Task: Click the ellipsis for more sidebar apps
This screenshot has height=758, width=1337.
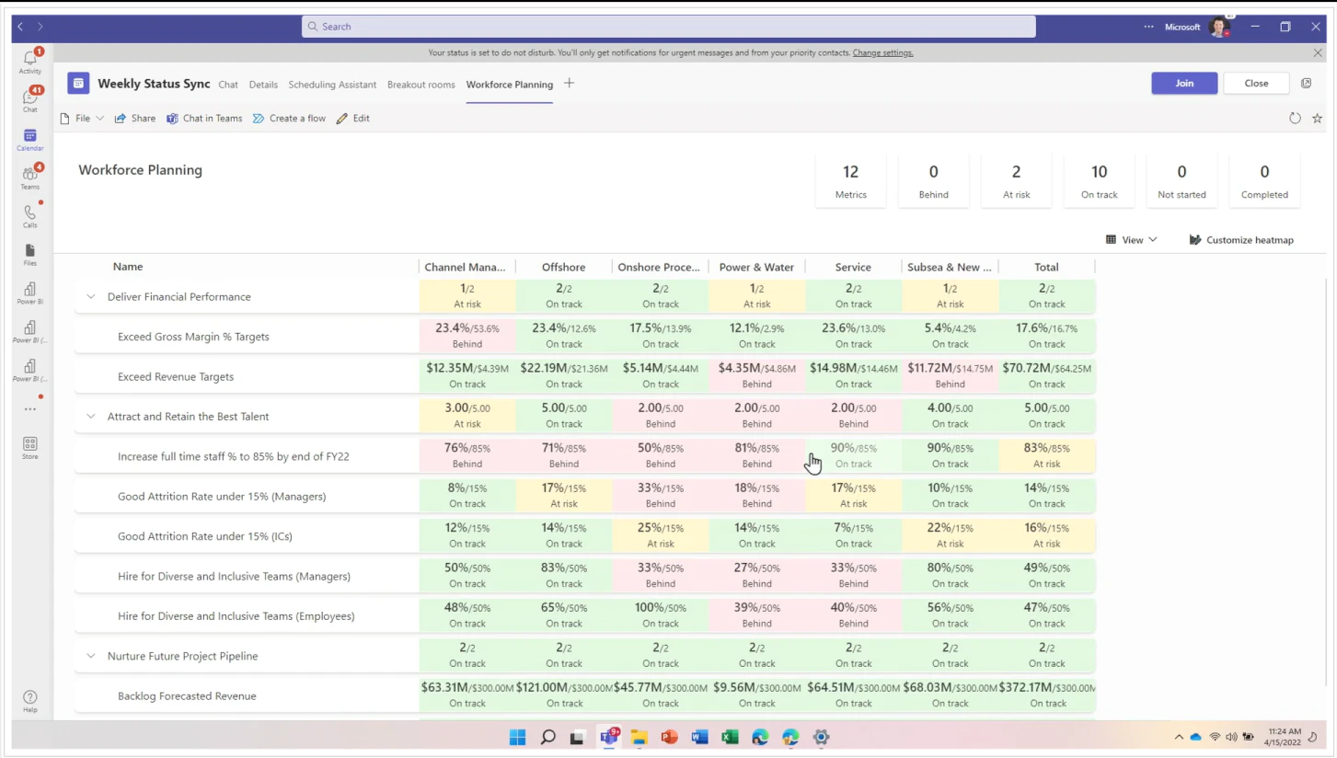Action: tap(30, 408)
